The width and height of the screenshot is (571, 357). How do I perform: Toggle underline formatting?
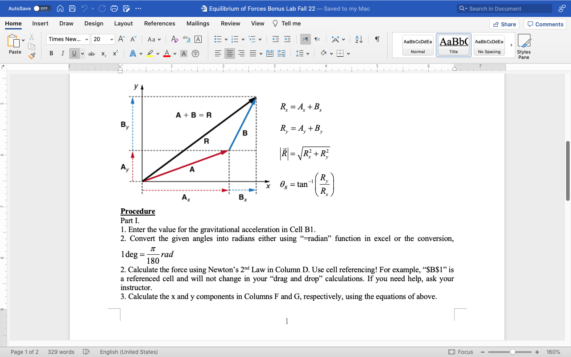pos(74,53)
